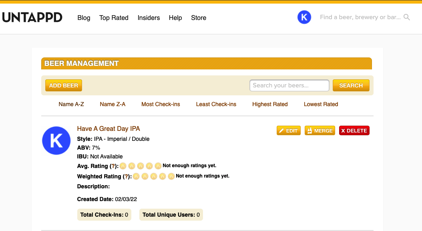Open the user profile avatar in header
This screenshot has height=231, width=422.
[x=304, y=18]
